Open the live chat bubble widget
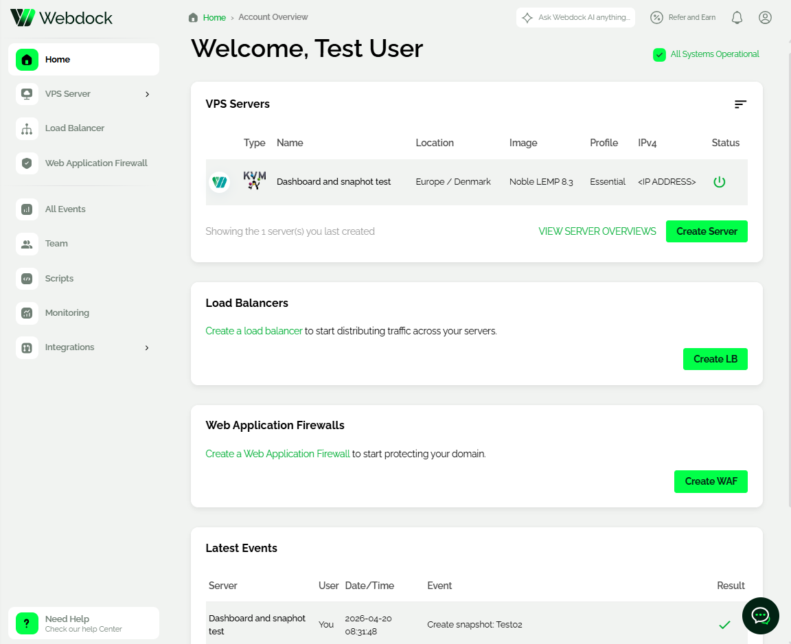This screenshot has height=644, width=791. tap(760, 615)
